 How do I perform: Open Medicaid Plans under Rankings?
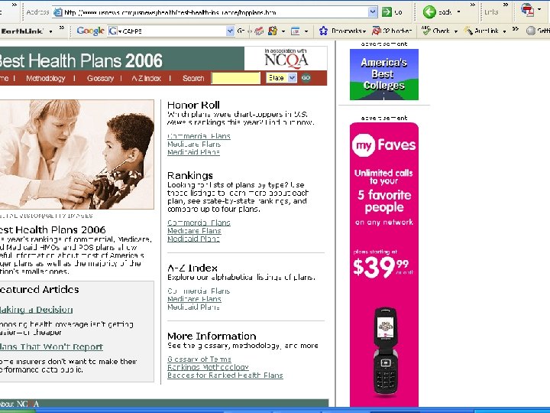click(193, 239)
